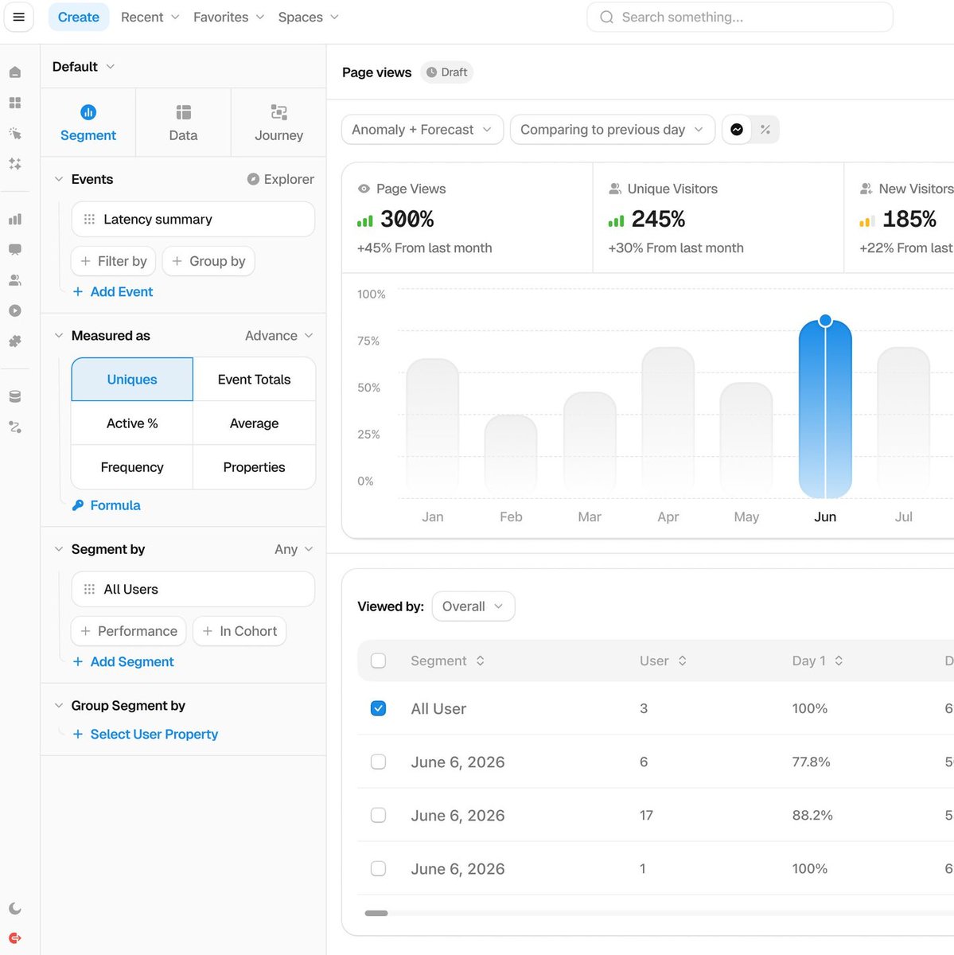Click the Page Views eye icon
954x955 pixels.
click(364, 189)
